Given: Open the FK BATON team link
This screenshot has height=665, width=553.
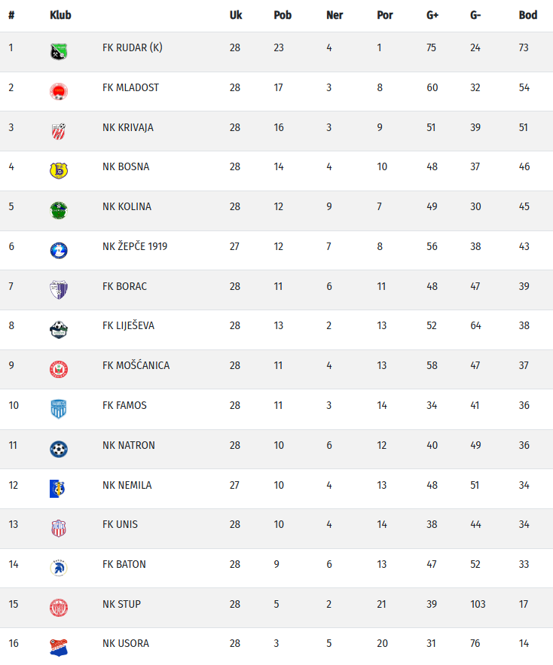Looking at the screenshot, I should pyautogui.click(x=124, y=564).
